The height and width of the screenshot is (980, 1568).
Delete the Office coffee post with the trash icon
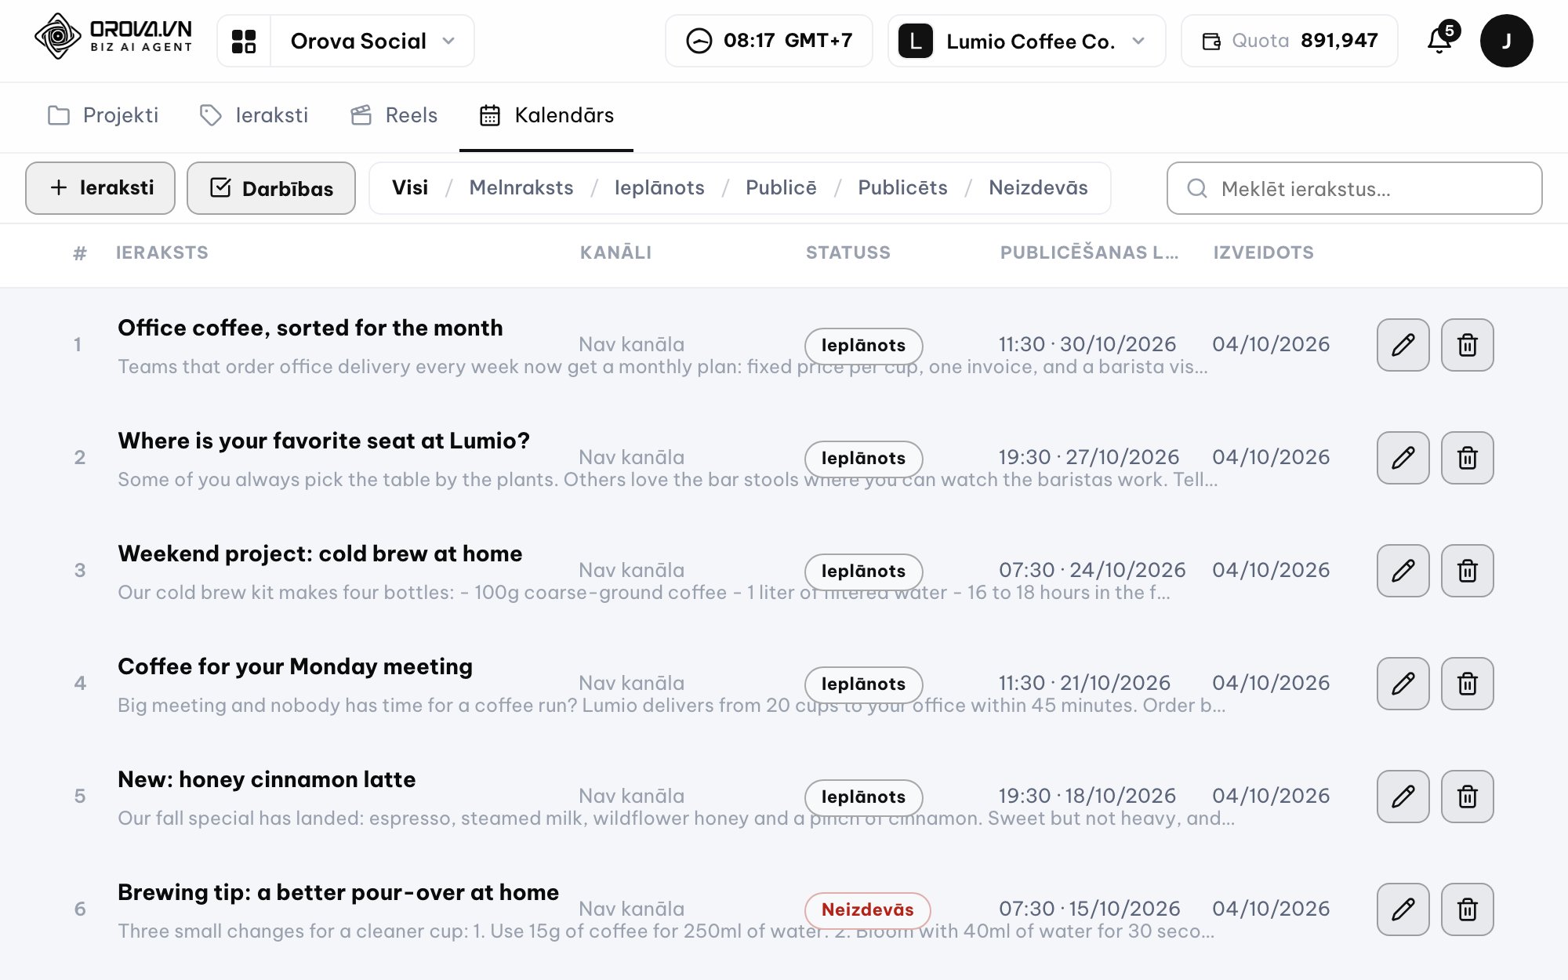click(x=1467, y=345)
